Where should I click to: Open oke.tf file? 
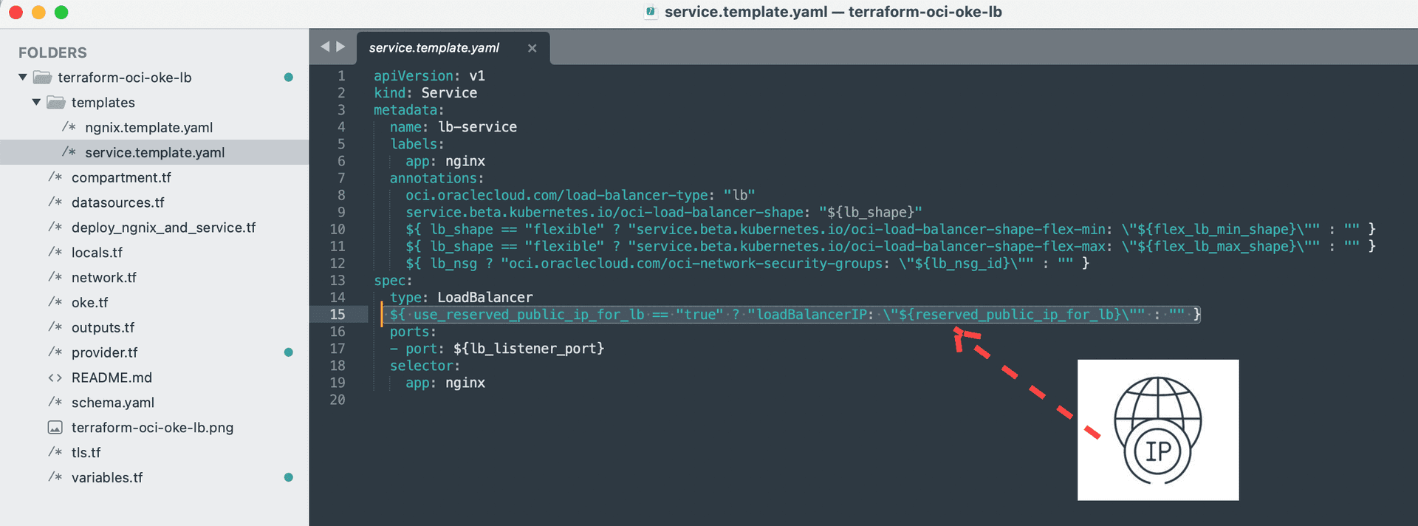tap(89, 303)
